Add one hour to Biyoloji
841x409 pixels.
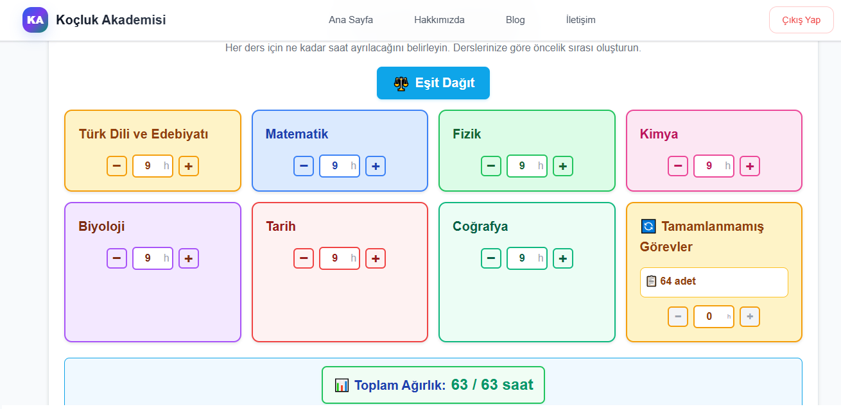coord(189,258)
